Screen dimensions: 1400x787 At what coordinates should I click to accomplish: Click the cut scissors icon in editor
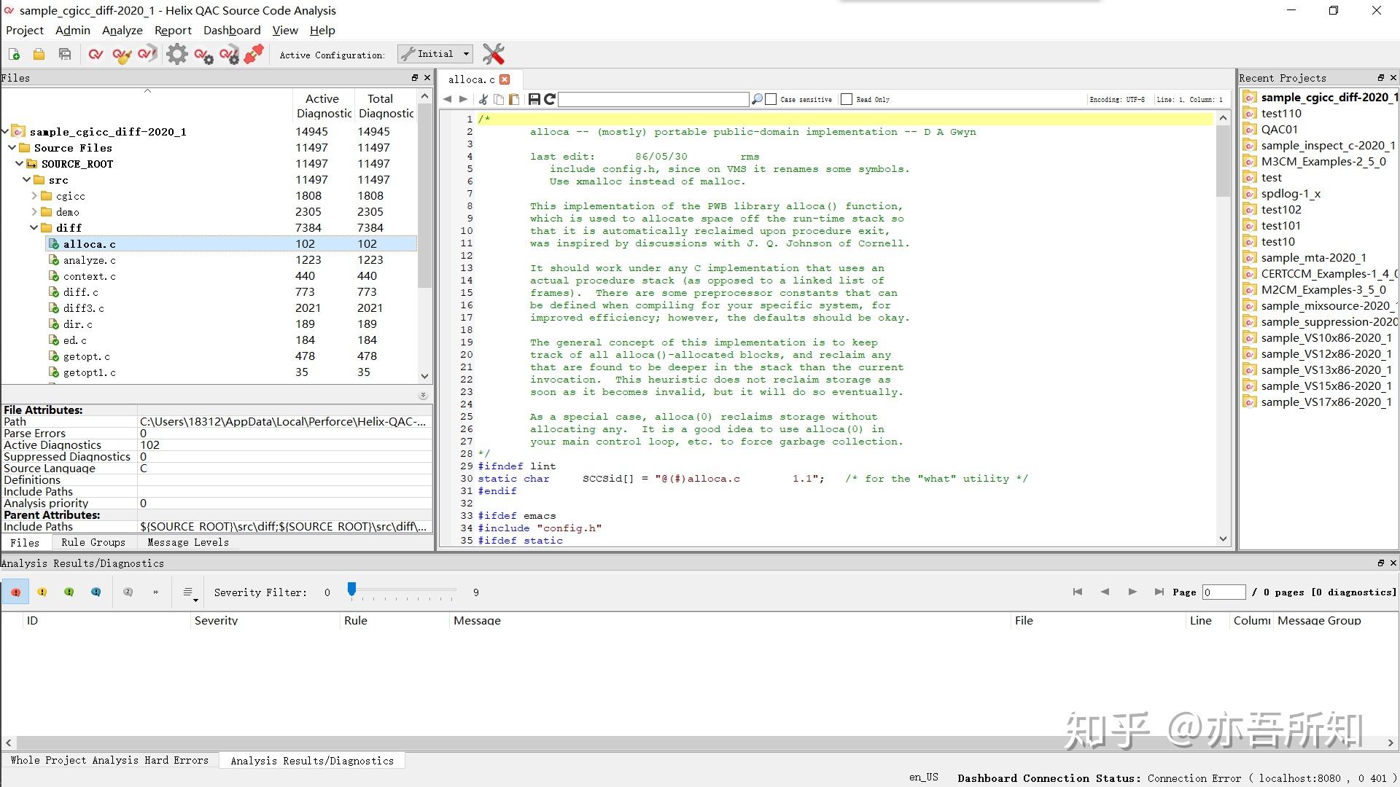483,99
